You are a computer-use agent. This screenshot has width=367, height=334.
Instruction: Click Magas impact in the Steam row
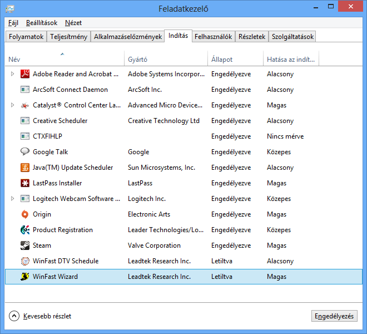[277, 245]
